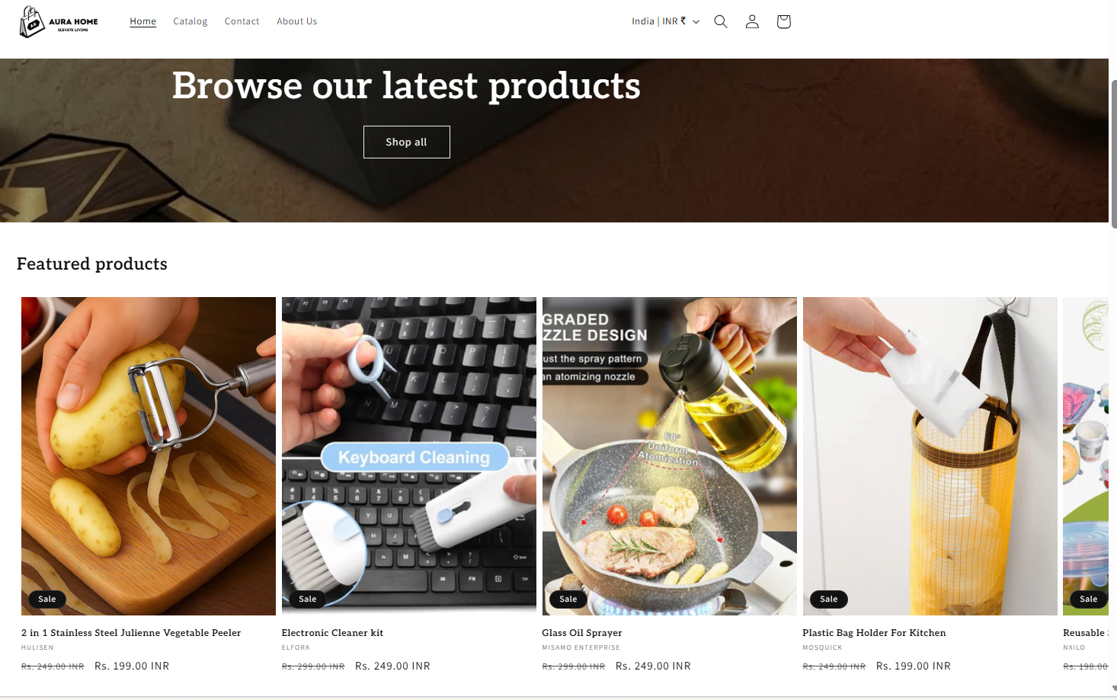Open the Electronic Cleaner kit link
Screen dimensions: 1117x700
332,633
